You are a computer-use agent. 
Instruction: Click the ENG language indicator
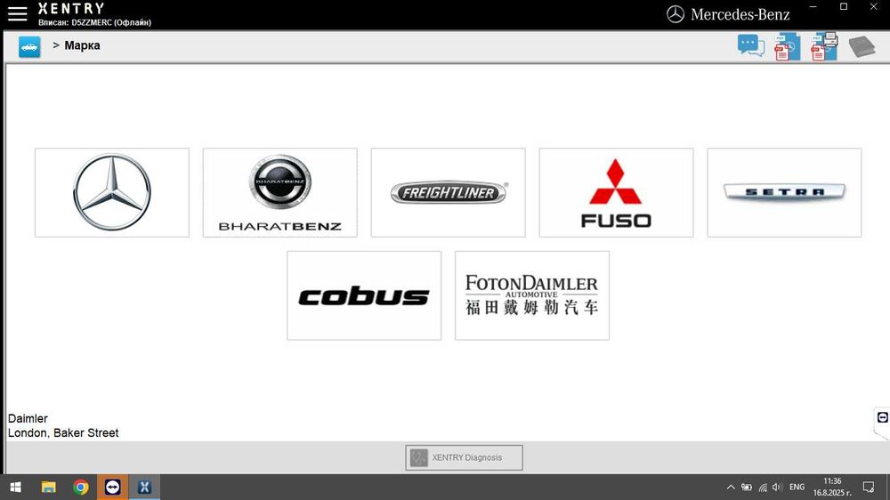797,487
